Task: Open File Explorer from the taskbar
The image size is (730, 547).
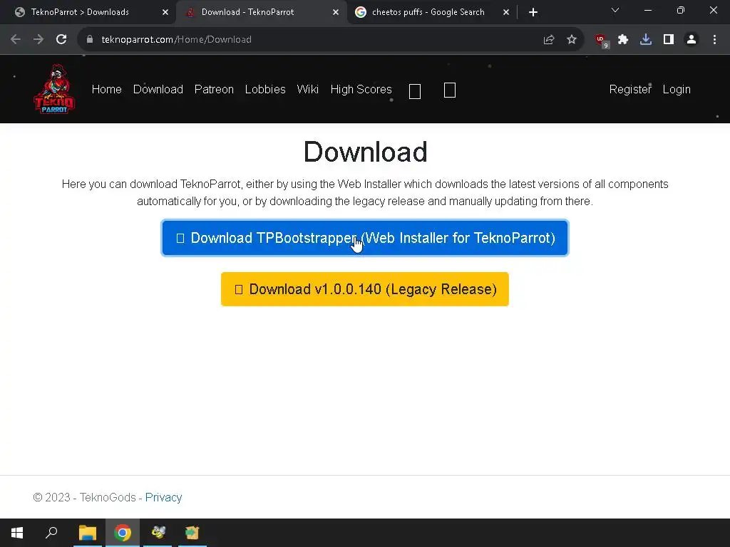Action: pos(88,533)
